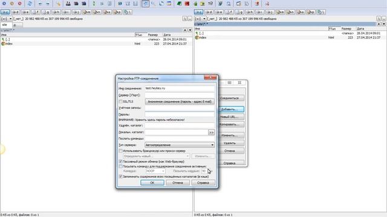Click Соединиться in background FTP list dialog
This screenshot has height=217, width=387.
[x=231, y=98]
